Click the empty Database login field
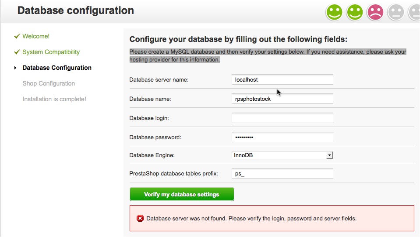 (282, 118)
